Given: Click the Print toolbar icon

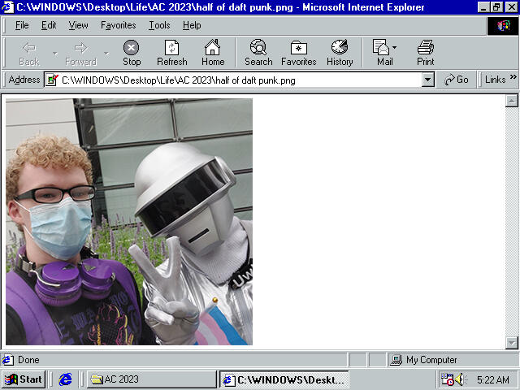Looking at the screenshot, I should tap(426, 48).
